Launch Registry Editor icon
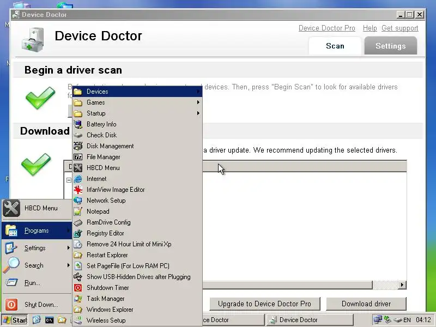The image size is (436, 327). pos(78,233)
